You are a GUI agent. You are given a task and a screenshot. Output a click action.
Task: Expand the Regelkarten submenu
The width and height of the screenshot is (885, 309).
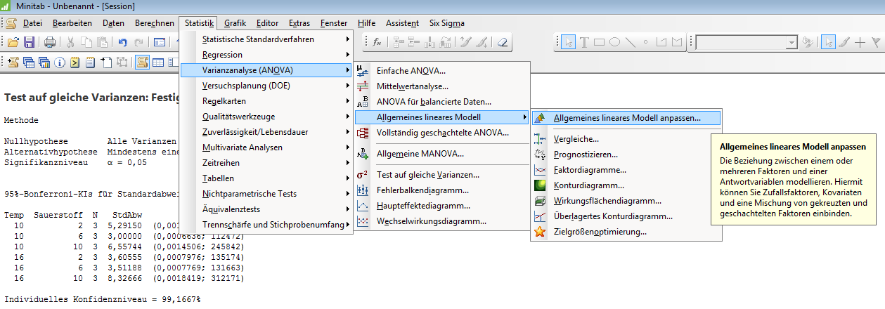pos(267,101)
